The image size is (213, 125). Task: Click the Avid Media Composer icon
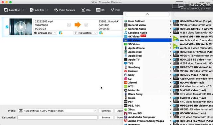pos(126,117)
